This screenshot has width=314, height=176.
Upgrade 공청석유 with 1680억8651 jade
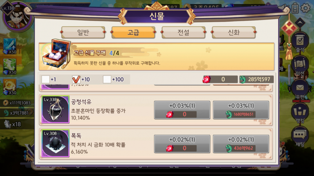click(241, 110)
